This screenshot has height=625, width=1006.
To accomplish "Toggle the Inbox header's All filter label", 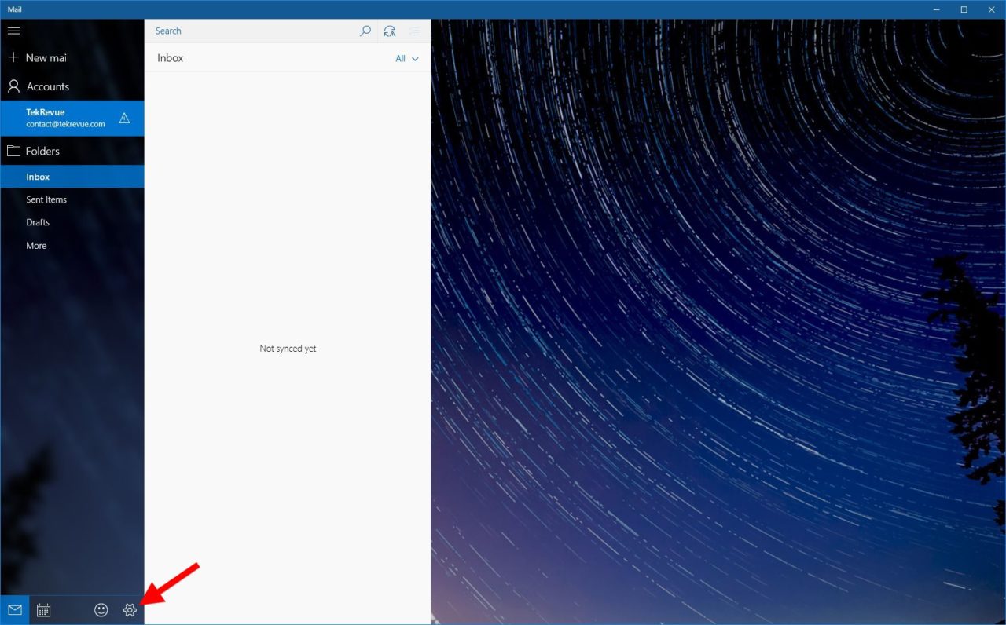I will [x=399, y=58].
